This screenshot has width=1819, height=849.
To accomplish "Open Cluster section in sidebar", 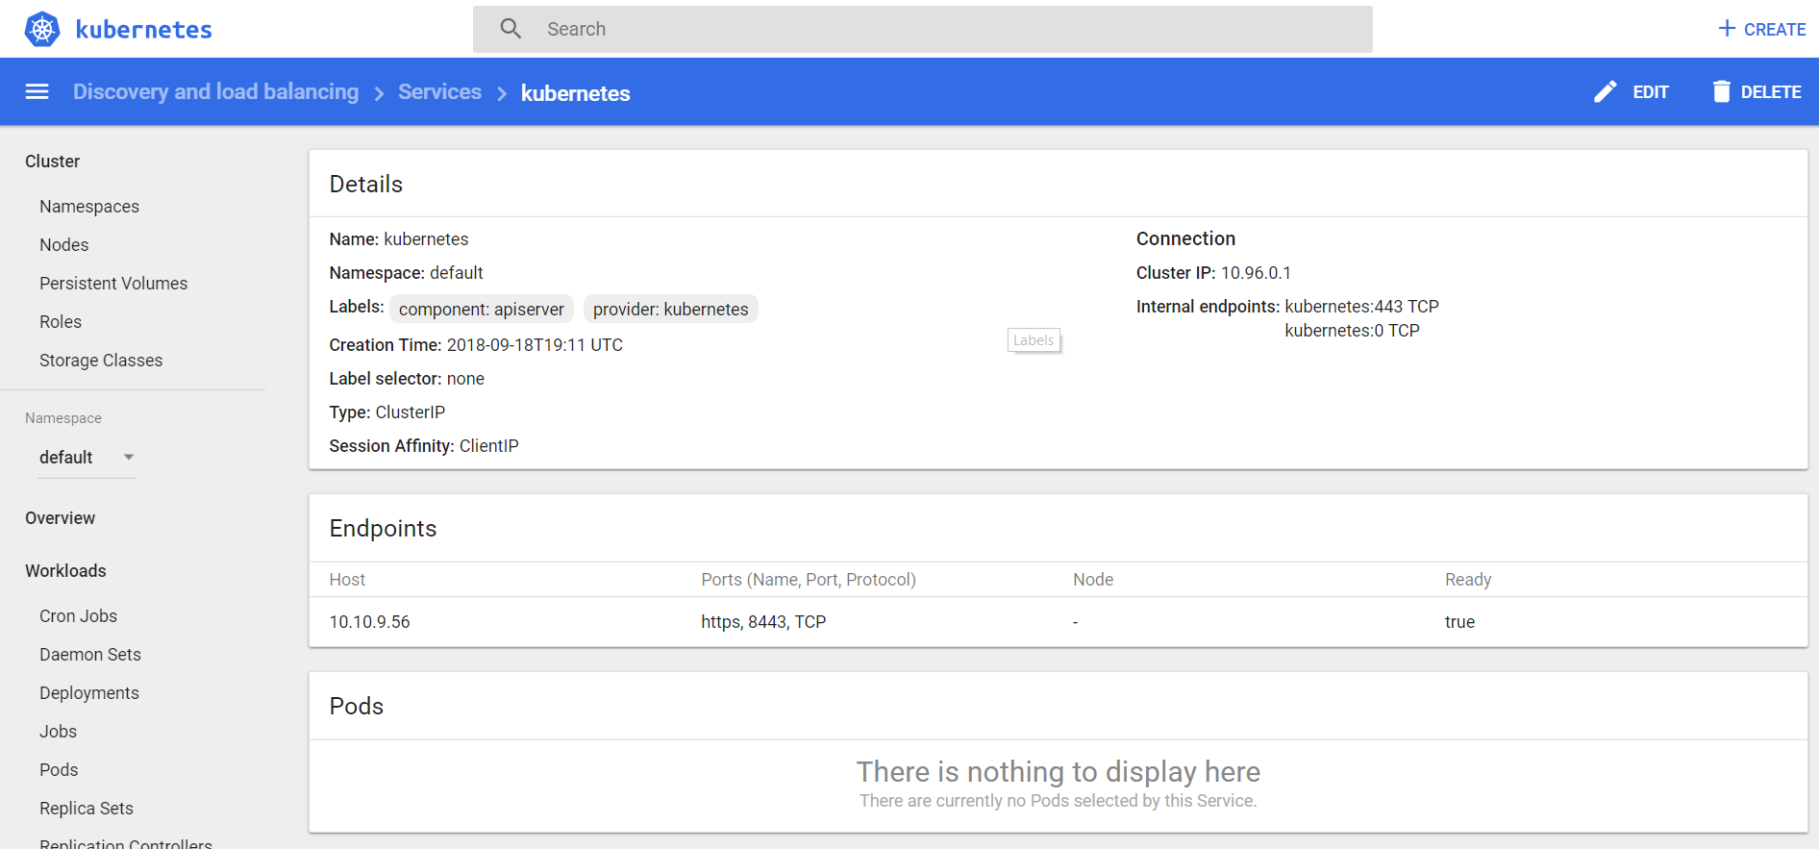I will (52, 162).
